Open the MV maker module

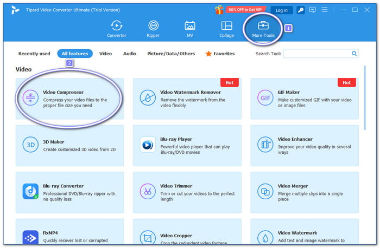pyautogui.click(x=190, y=29)
